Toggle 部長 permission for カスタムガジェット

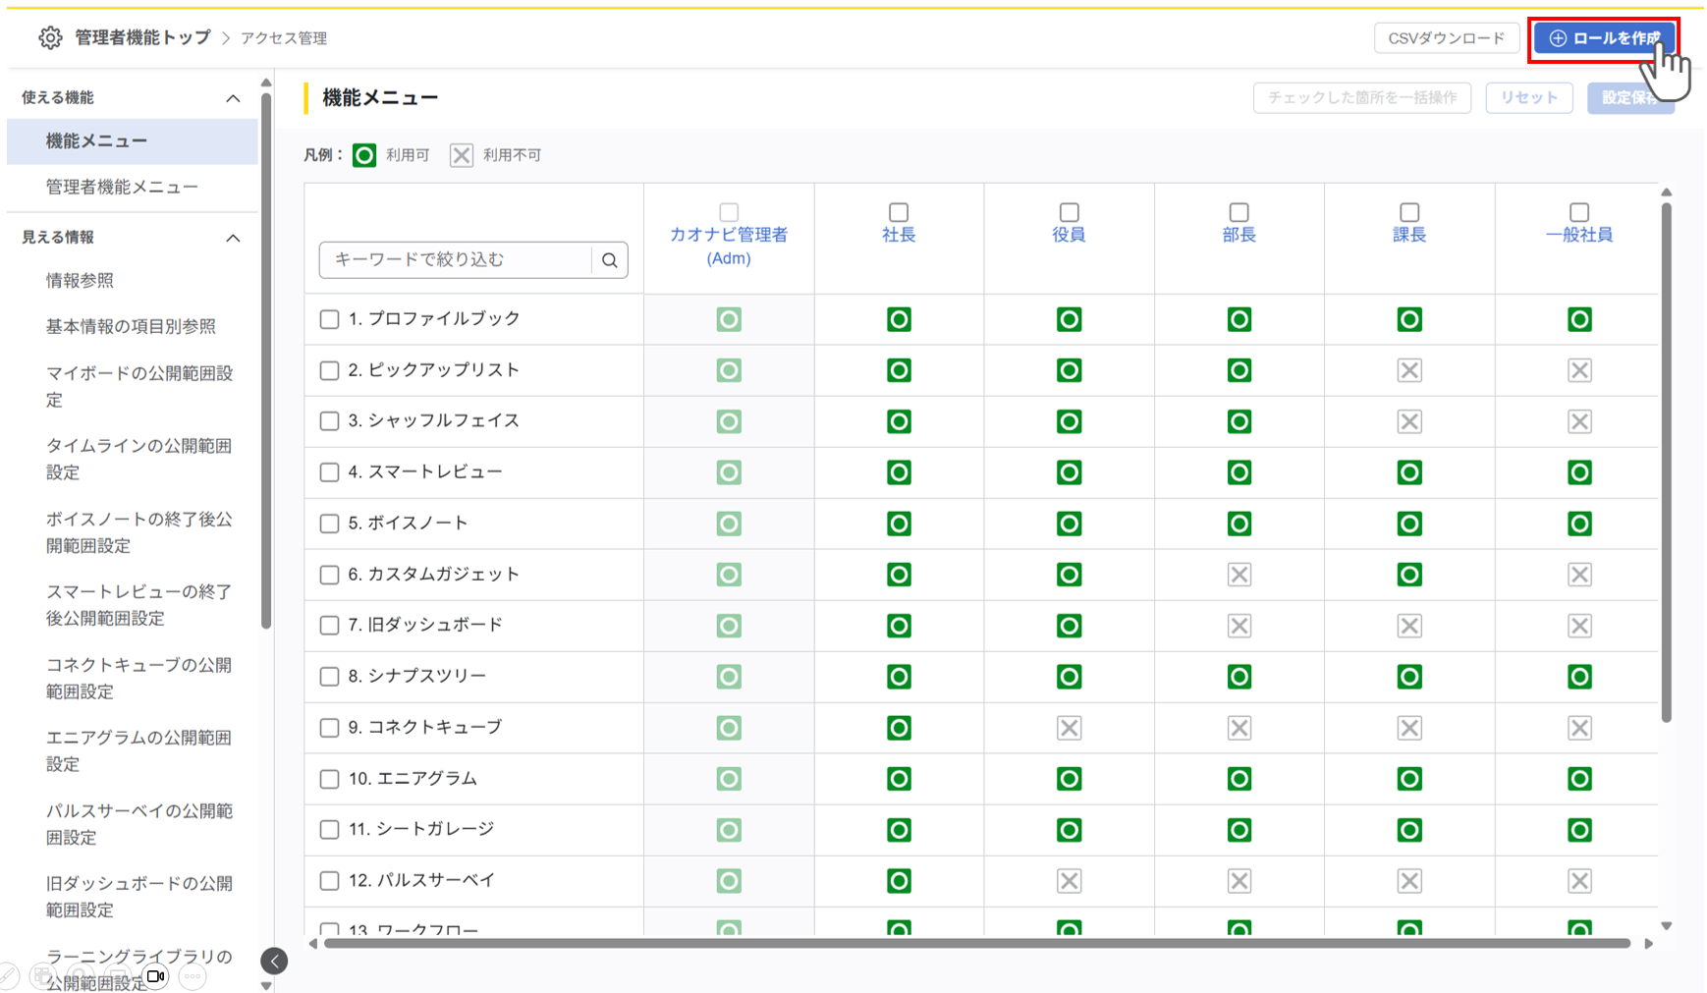[x=1239, y=575]
